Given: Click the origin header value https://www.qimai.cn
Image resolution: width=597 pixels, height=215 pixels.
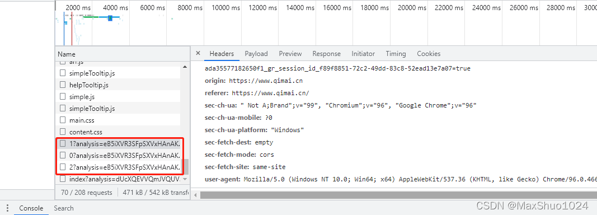Looking at the screenshot, I should tap(266, 81).
